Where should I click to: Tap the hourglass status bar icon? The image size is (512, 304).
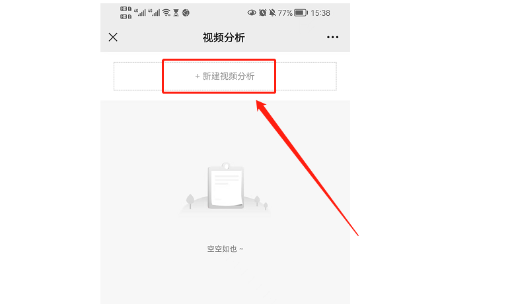176,13
